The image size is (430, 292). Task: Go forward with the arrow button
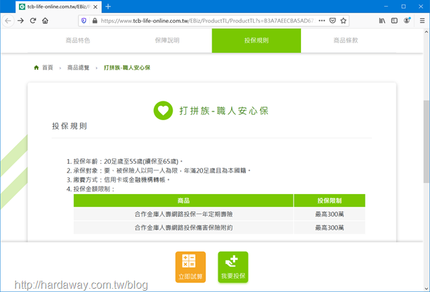(x=21, y=21)
